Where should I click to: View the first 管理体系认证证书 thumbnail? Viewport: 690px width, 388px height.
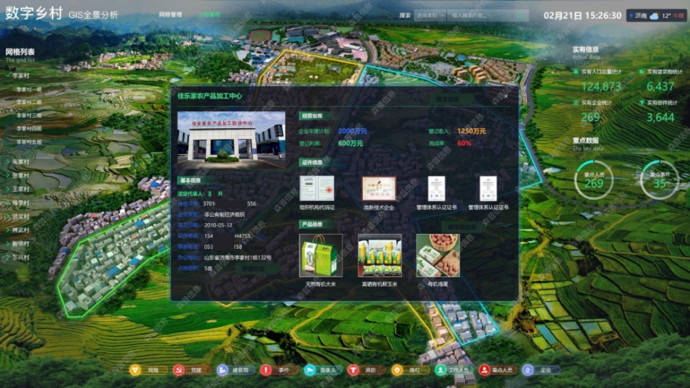pos(437,188)
